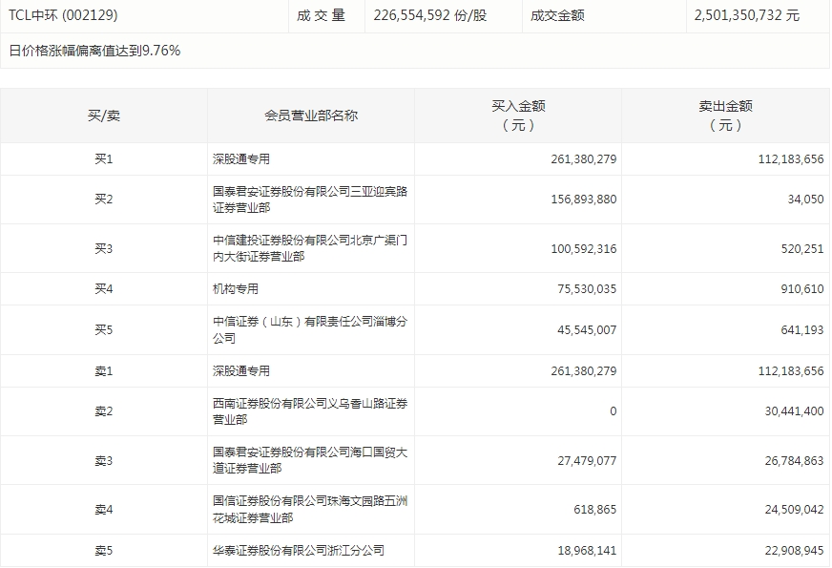Viewport: 832px width, 568px height.
Task: Select stock name TCL中环 (002129)
Action: (63, 15)
